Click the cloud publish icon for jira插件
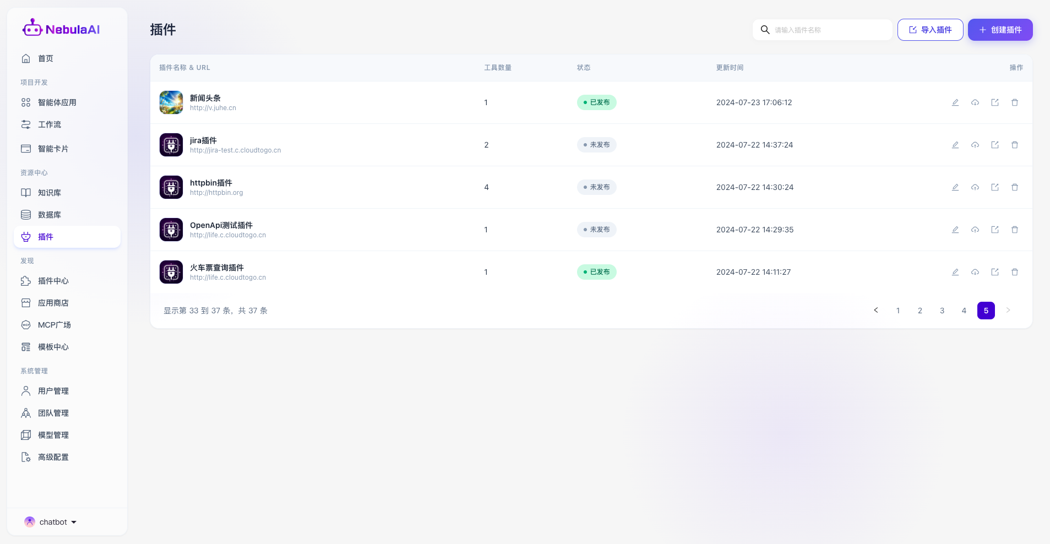 pyautogui.click(x=975, y=145)
